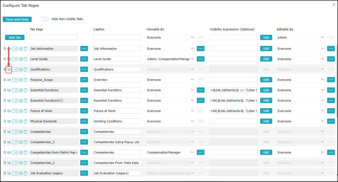Edit visibility expression for Future of Work
Screen dimensions: 338x182
tap(266, 111)
